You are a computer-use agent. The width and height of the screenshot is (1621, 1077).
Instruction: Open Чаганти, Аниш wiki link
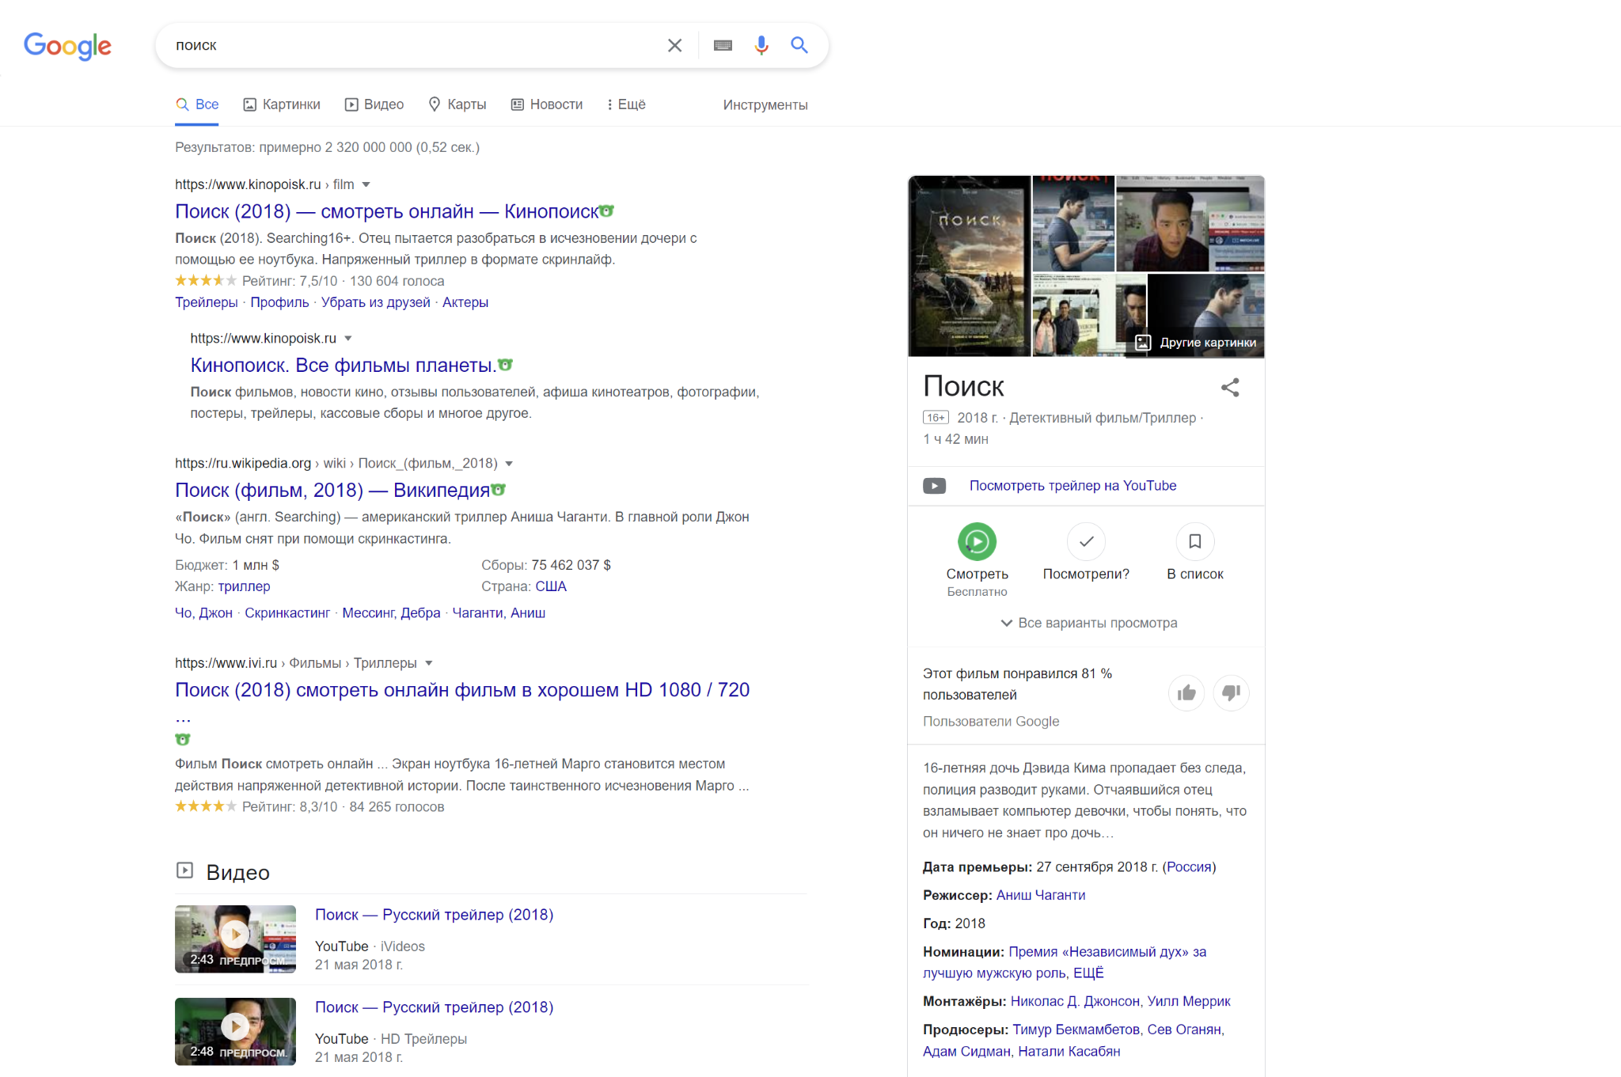(x=499, y=613)
